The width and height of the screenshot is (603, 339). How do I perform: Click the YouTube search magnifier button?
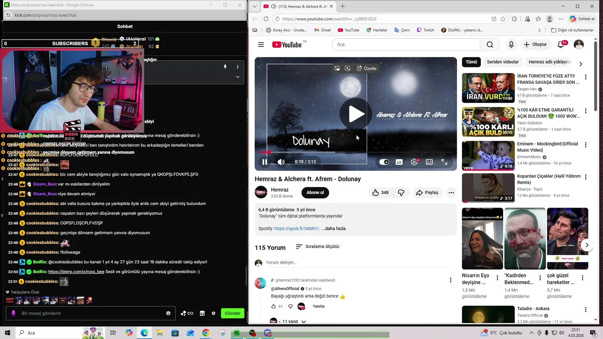click(490, 45)
